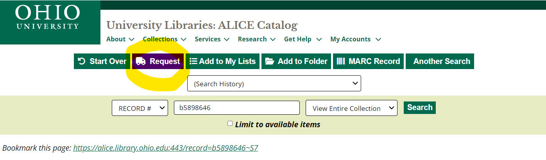Click the Add to Folder folder icon
Screen dimensions: 546x160
pos(270,61)
